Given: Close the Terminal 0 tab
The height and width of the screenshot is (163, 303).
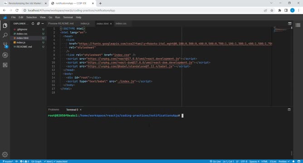Looking at the screenshot, I should [81, 110].
